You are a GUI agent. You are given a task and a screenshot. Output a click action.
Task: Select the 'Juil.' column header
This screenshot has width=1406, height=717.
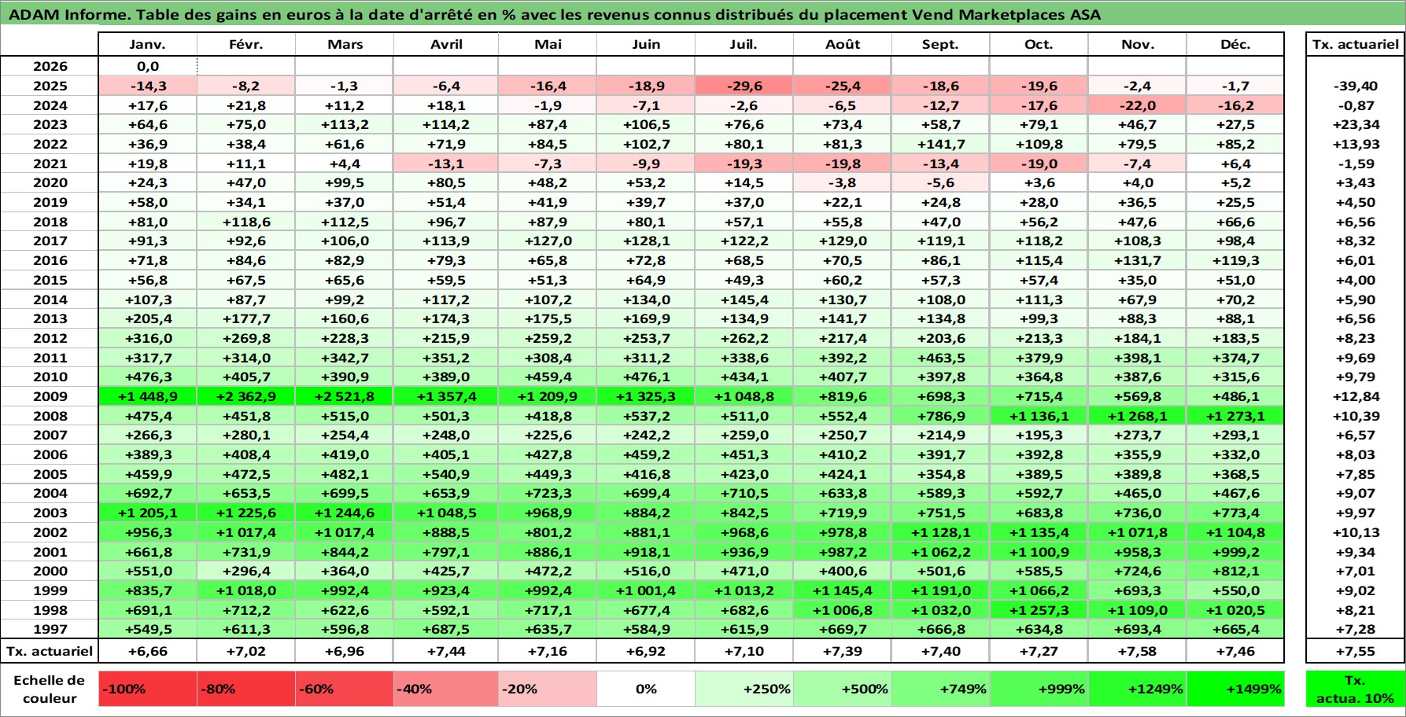point(744,45)
